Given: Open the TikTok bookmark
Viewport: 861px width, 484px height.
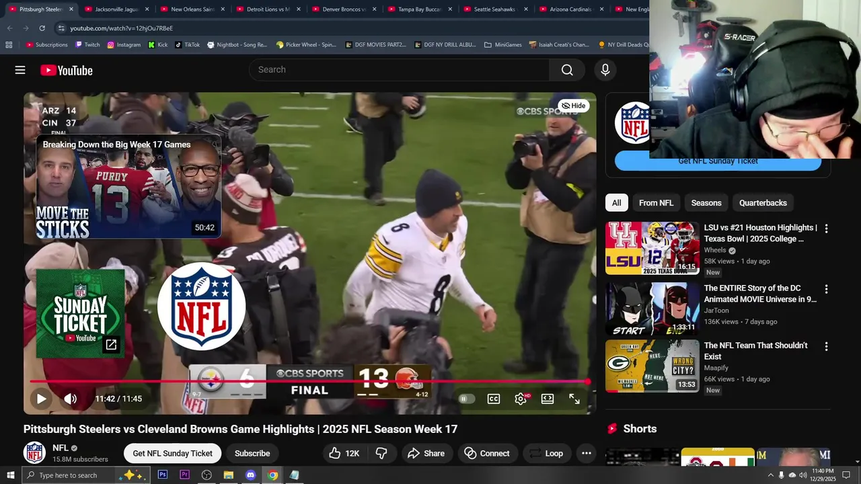Looking at the screenshot, I should coord(188,45).
